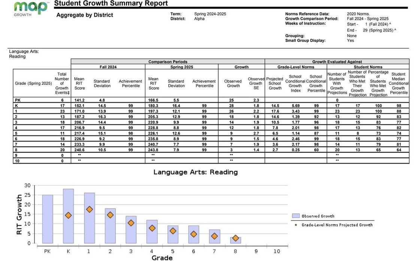
Task: Select the Grade 8 projected growth diamond marker
Action: (x=235, y=238)
